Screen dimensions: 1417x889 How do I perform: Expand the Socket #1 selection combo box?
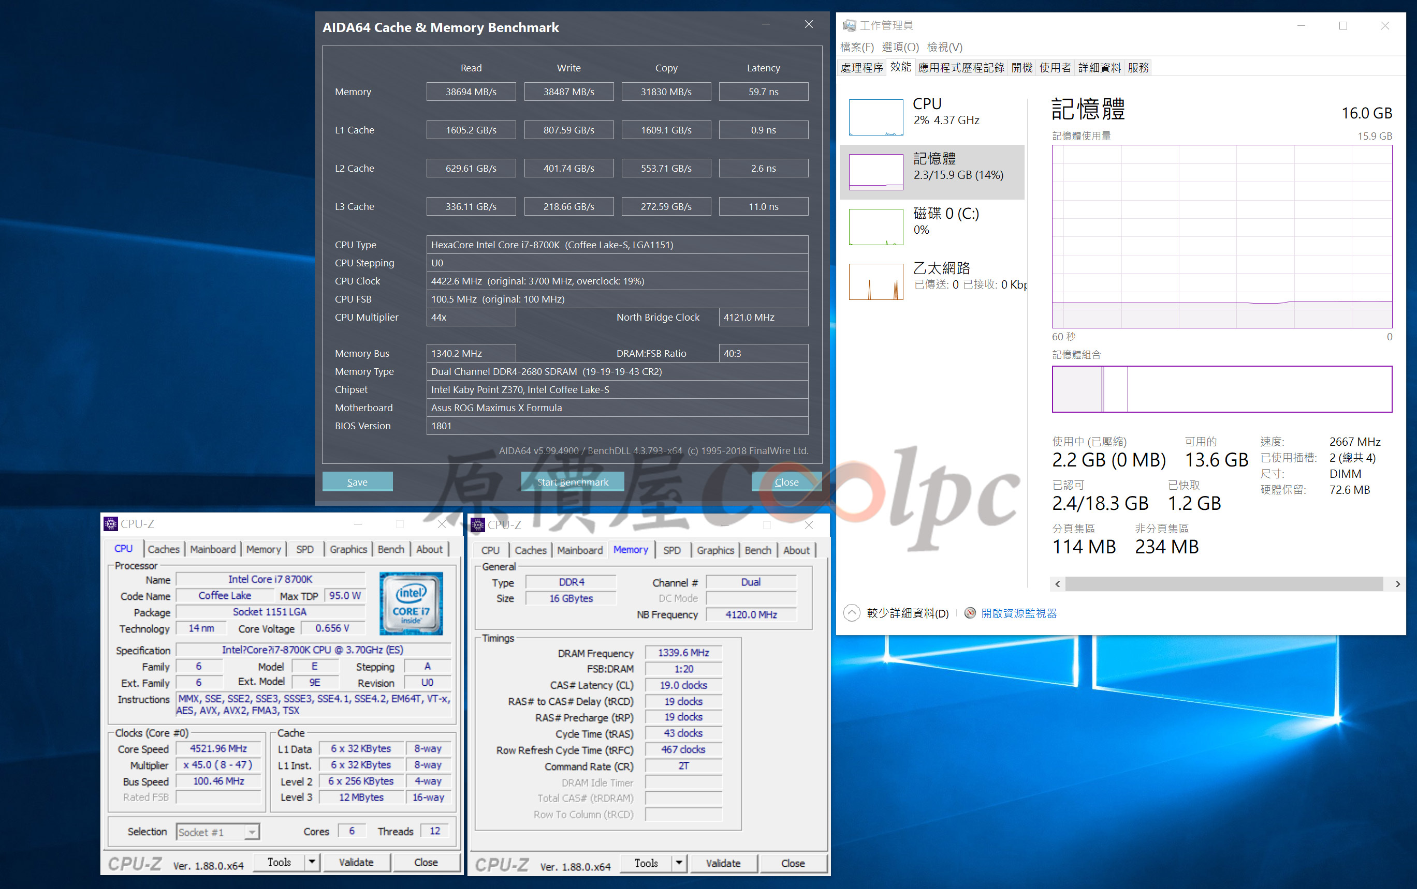pyautogui.click(x=218, y=832)
